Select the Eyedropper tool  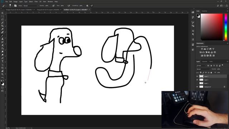click(x=3, y=29)
